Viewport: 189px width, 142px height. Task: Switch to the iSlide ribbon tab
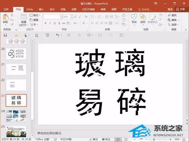[x=30, y=9]
